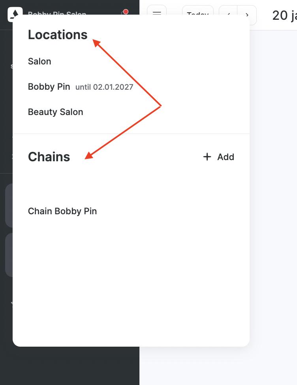297x385 pixels.
Task: Click the Locations heading
Action: point(58,35)
